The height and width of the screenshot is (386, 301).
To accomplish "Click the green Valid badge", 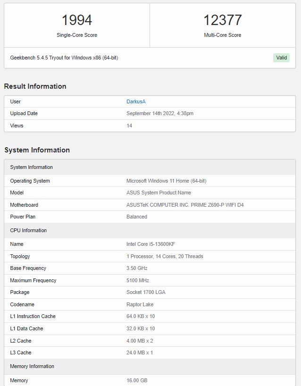I will (281, 58).
